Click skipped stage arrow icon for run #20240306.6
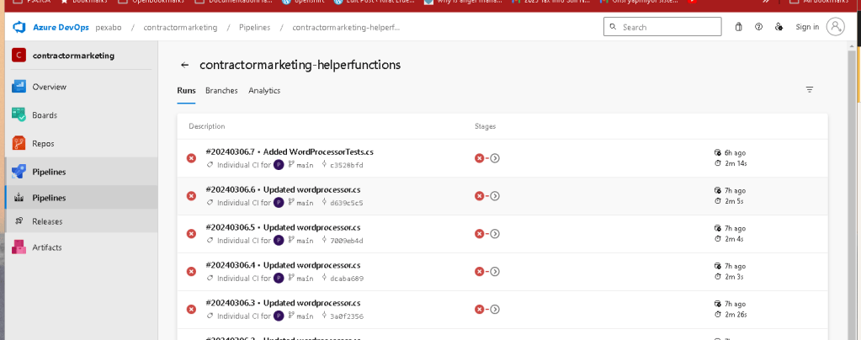The image size is (861, 340). click(495, 196)
